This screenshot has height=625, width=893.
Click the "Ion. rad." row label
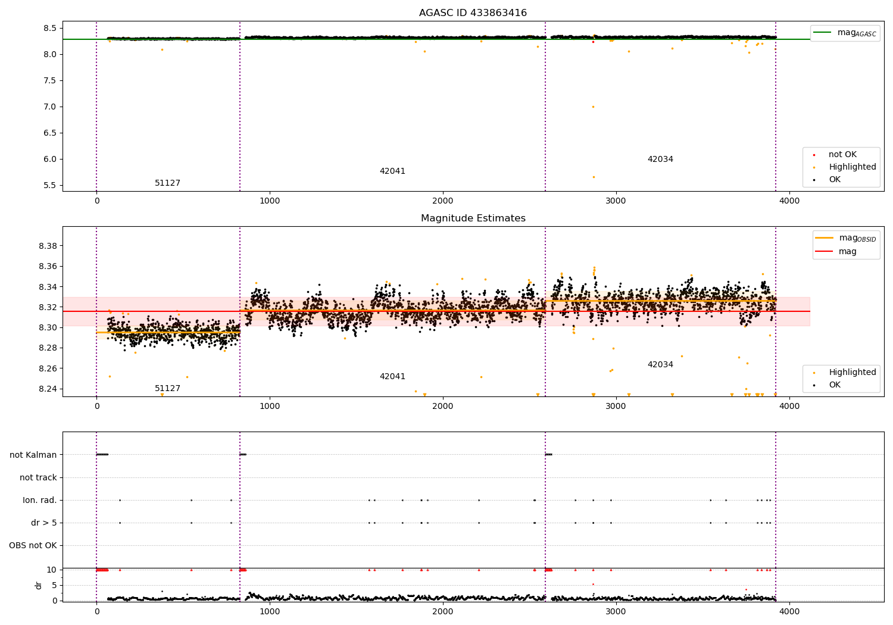point(40,500)
